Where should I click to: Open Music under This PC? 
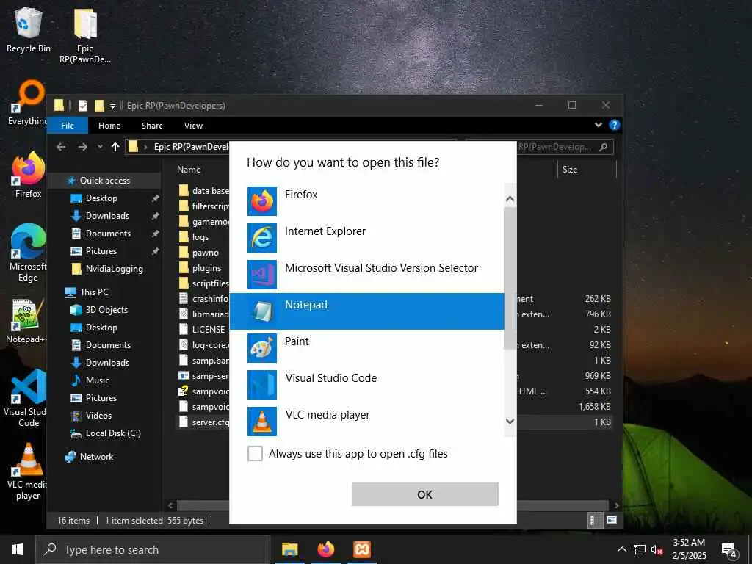point(98,380)
